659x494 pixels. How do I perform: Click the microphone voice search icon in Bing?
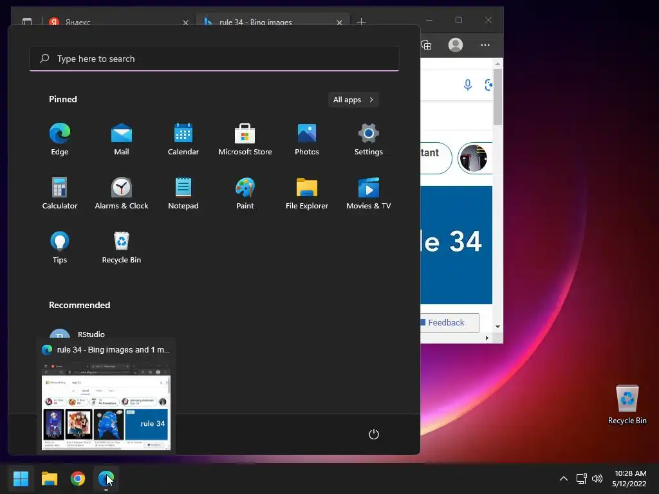tap(467, 85)
